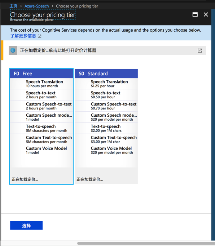Viewport: 215px width, 246px height.
Task: Click the info icon in pricing banner
Action: coord(13,50)
